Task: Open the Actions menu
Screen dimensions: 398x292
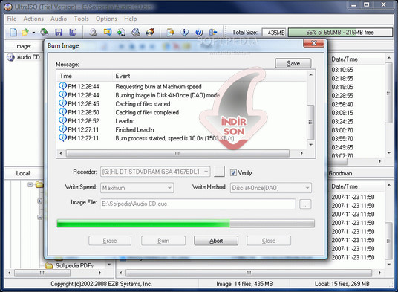Action: pos(33,19)
